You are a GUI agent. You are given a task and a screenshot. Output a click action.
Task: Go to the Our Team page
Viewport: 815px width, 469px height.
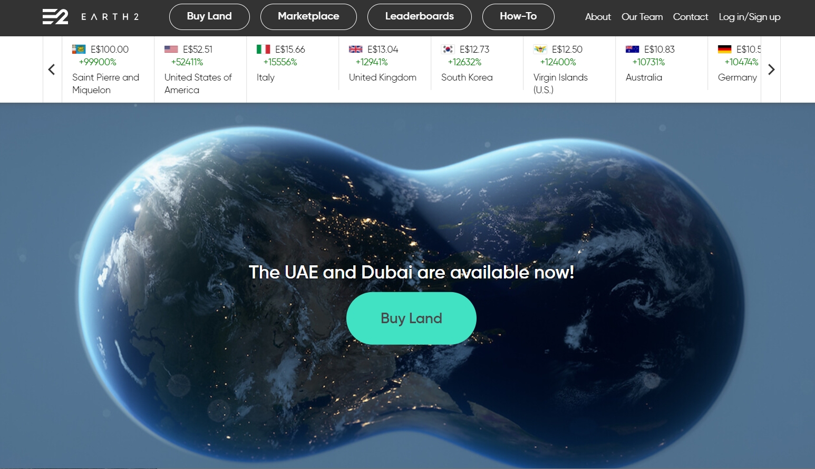642,17
